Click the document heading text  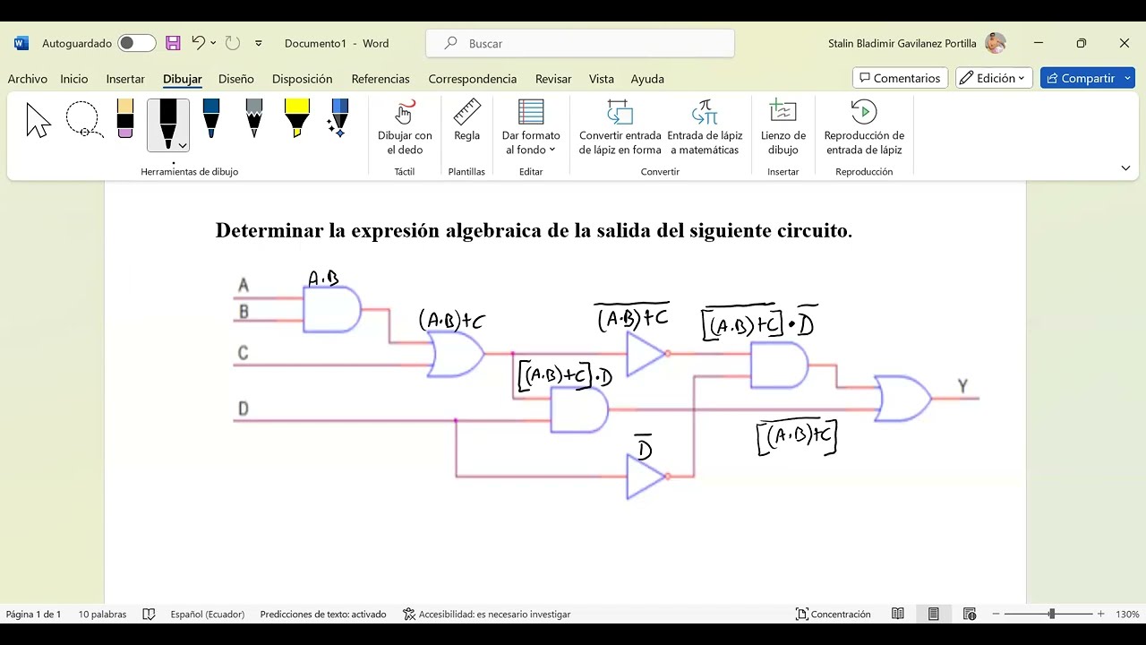point(534,230)
